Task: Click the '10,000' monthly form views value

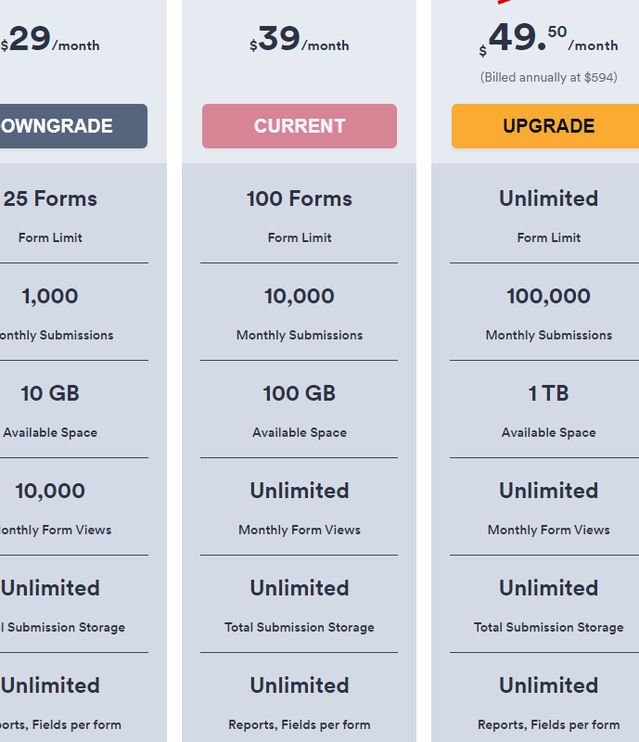Action: tap(50, 491)
